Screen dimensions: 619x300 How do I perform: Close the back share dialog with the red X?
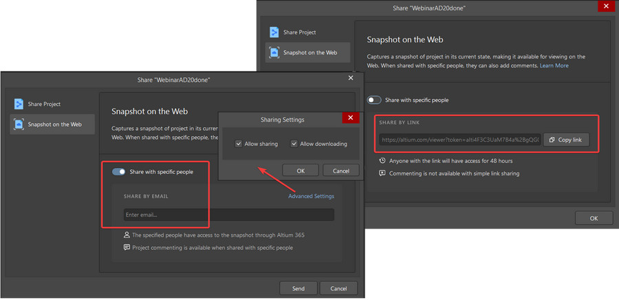click(606, 6)
